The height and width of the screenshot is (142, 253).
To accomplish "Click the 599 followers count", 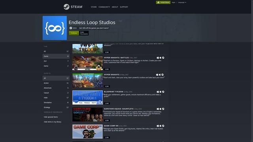I will (84, 33).
